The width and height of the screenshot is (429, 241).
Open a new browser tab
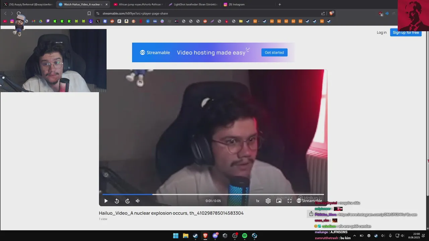click(x=280, y=4)
